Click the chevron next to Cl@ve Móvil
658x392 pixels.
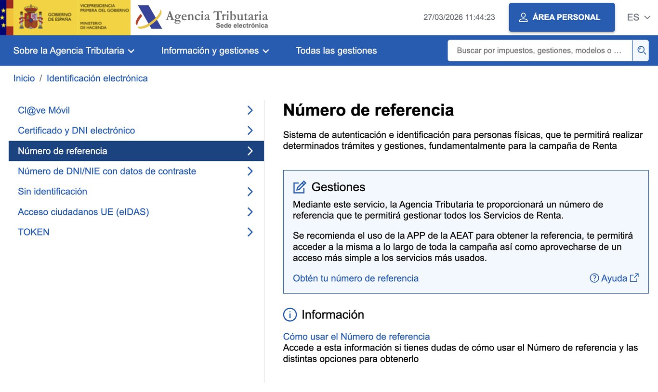pyautogui.click(x=250, y=110)
